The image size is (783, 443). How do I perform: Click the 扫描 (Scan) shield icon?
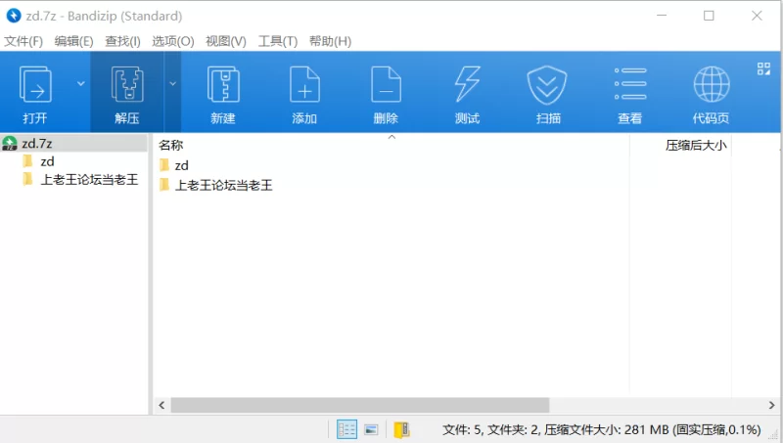tap(548, 86)
